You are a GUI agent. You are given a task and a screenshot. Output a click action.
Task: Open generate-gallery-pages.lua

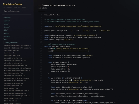15,75
